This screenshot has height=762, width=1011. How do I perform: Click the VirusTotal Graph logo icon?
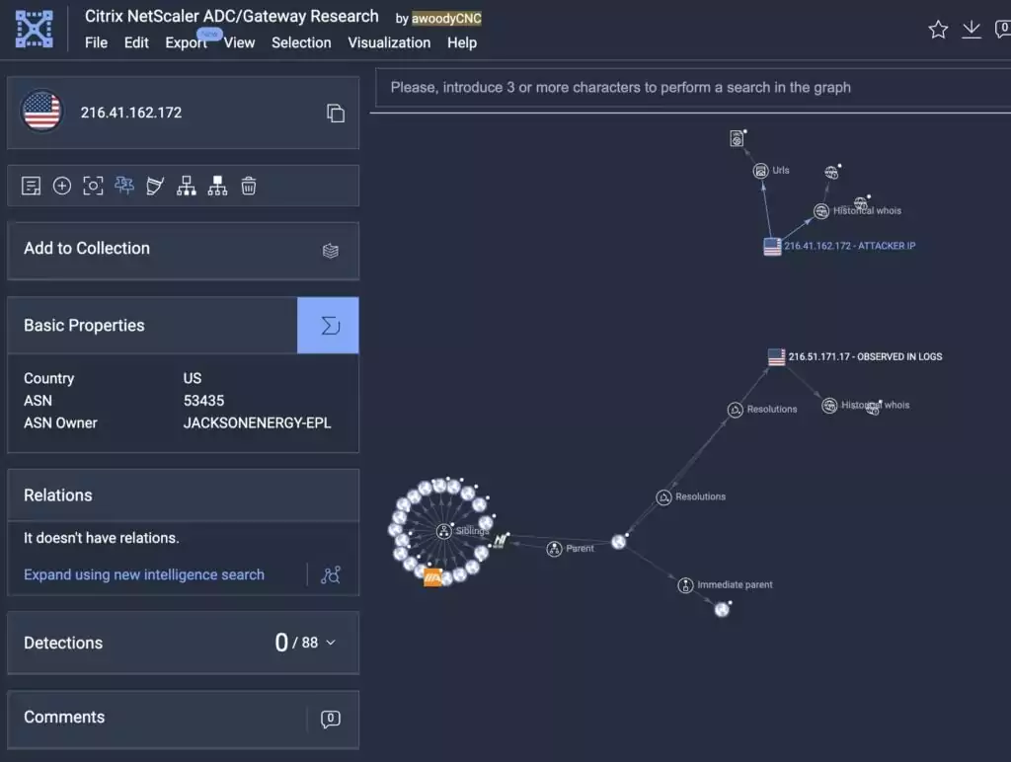35,29
